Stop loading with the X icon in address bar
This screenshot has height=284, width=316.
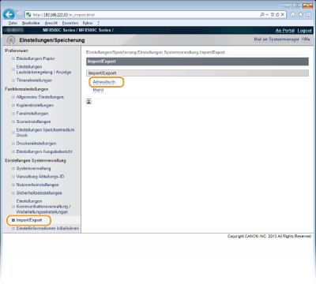pos(282,15)
